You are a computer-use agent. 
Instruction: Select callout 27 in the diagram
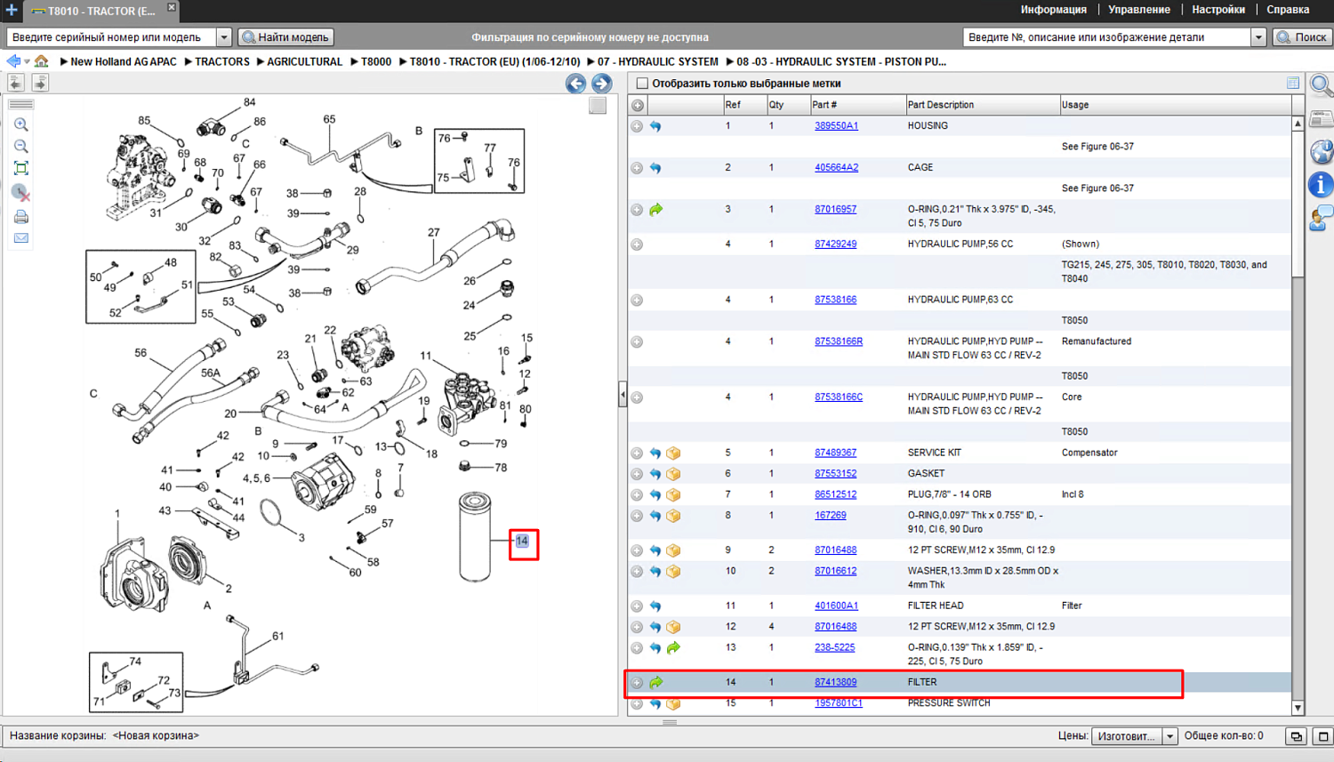point(433,233)
